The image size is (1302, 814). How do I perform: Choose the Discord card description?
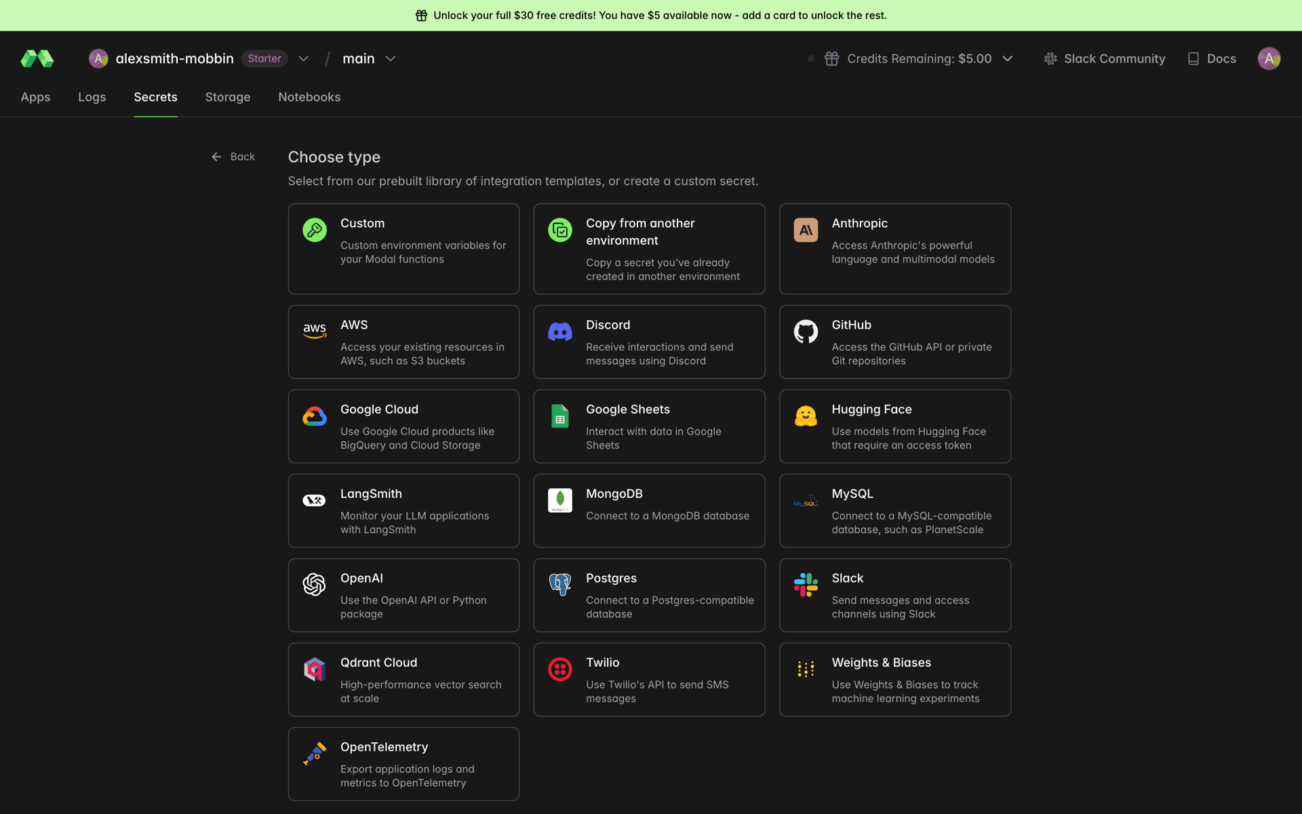(659, 354)
